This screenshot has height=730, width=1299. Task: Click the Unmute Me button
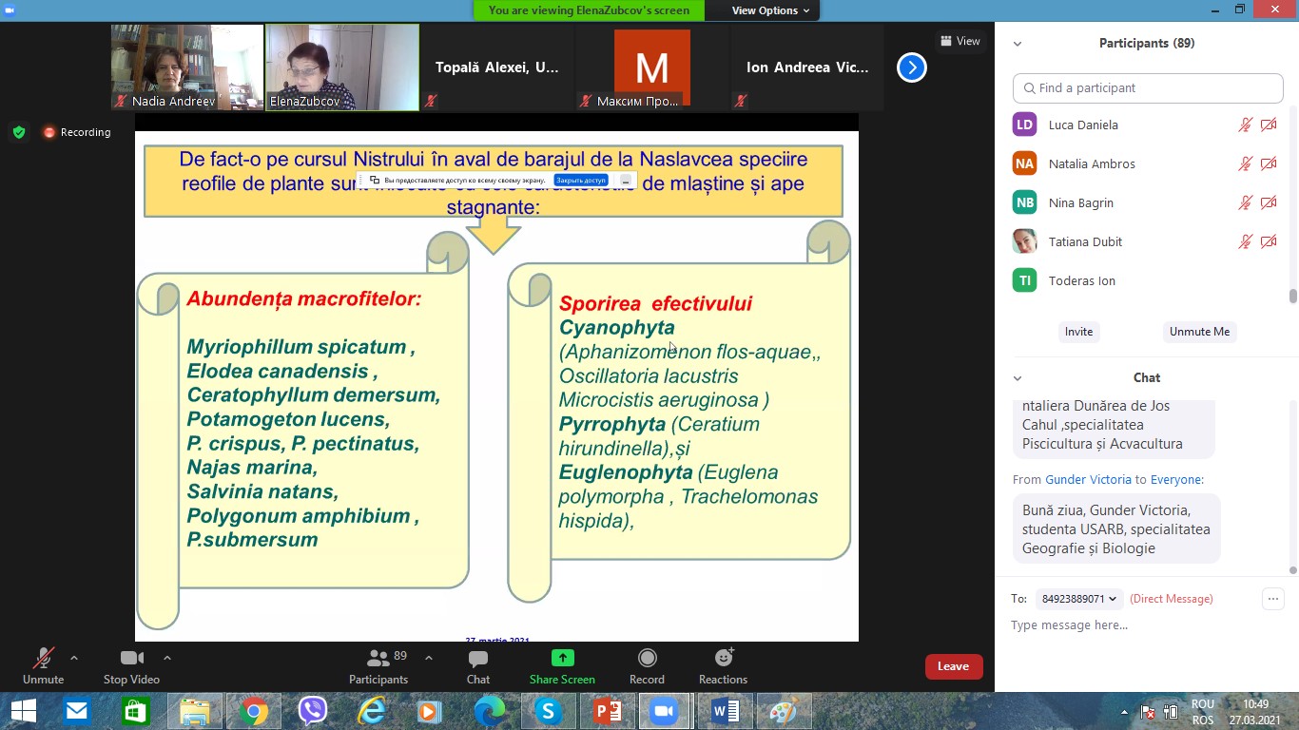point(1199,332)
